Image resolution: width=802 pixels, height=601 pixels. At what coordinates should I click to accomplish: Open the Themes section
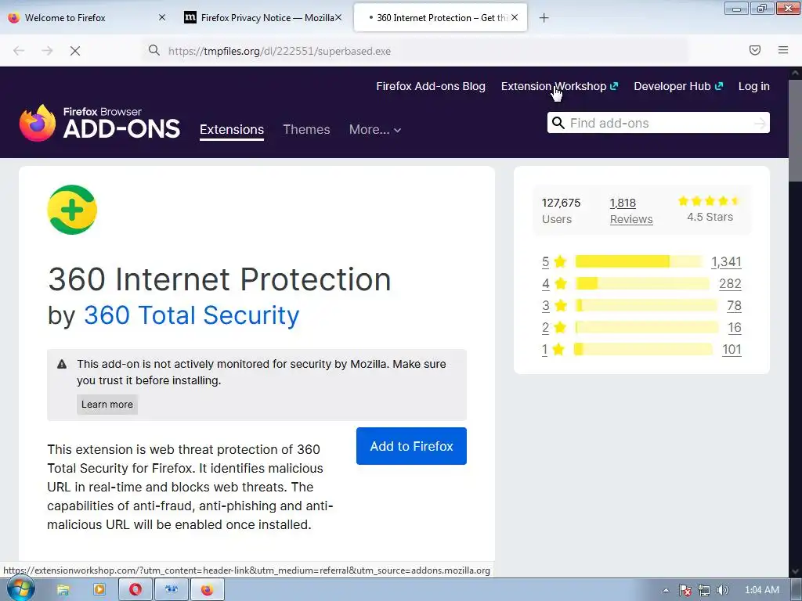[306, 130]
